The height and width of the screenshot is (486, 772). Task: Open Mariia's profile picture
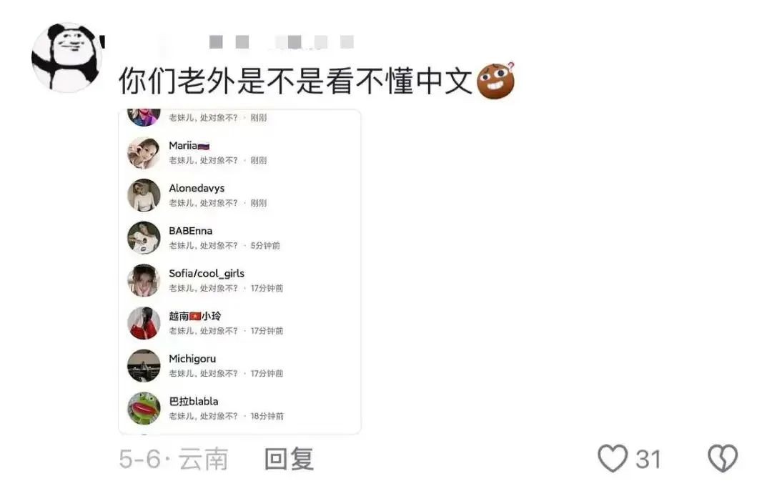144,153
